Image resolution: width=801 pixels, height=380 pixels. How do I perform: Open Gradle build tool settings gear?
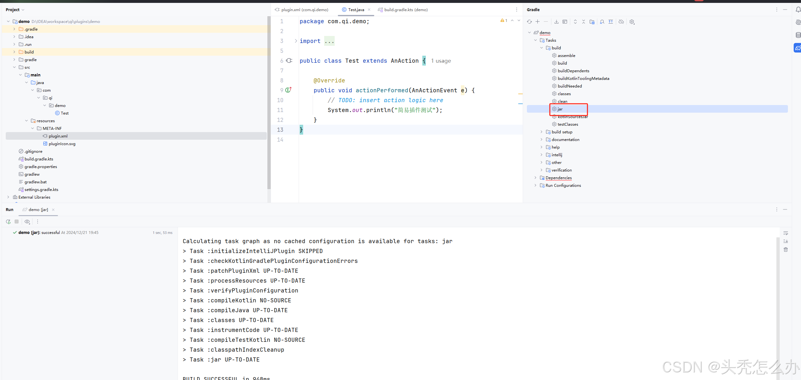632,22
